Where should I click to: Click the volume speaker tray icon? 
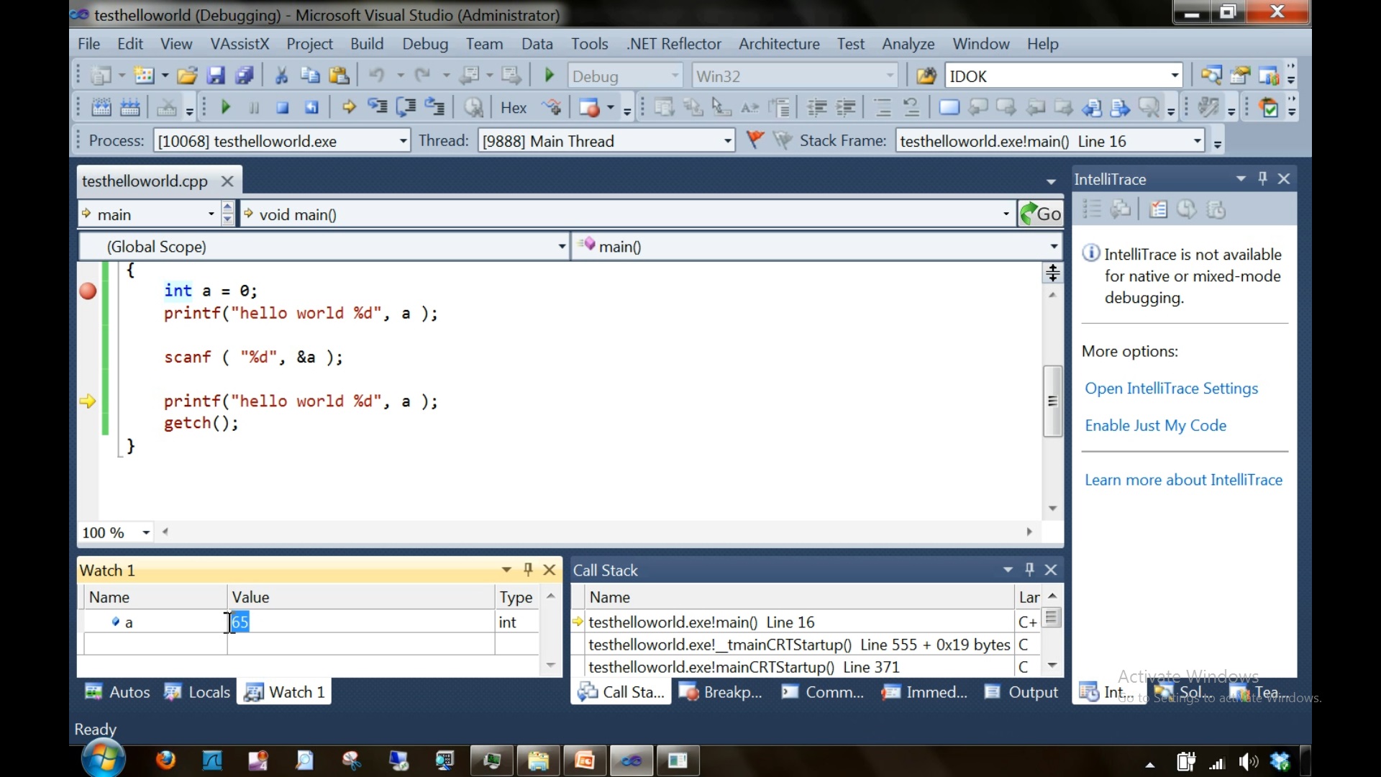pos(1249,763)
